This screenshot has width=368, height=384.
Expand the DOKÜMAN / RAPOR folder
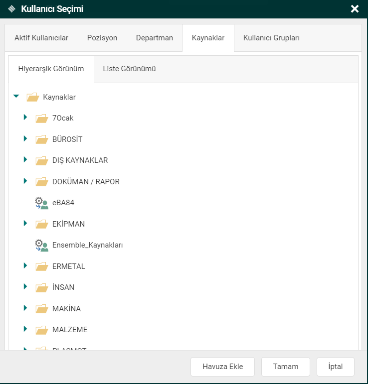[25, 181]
